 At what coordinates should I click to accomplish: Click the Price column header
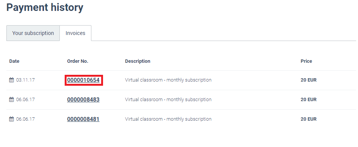click(306, 61)
